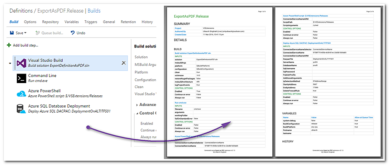Collapse the Control Options section

[x=138, y=113]
